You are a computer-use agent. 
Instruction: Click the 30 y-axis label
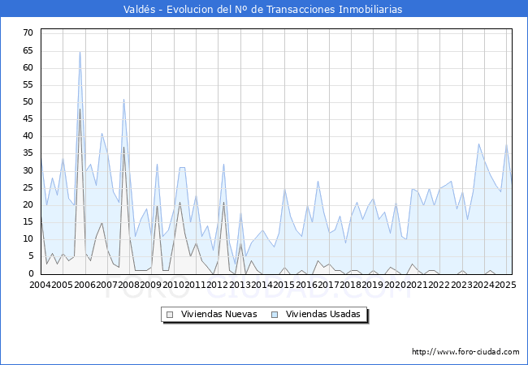click(x=28, y=170)
